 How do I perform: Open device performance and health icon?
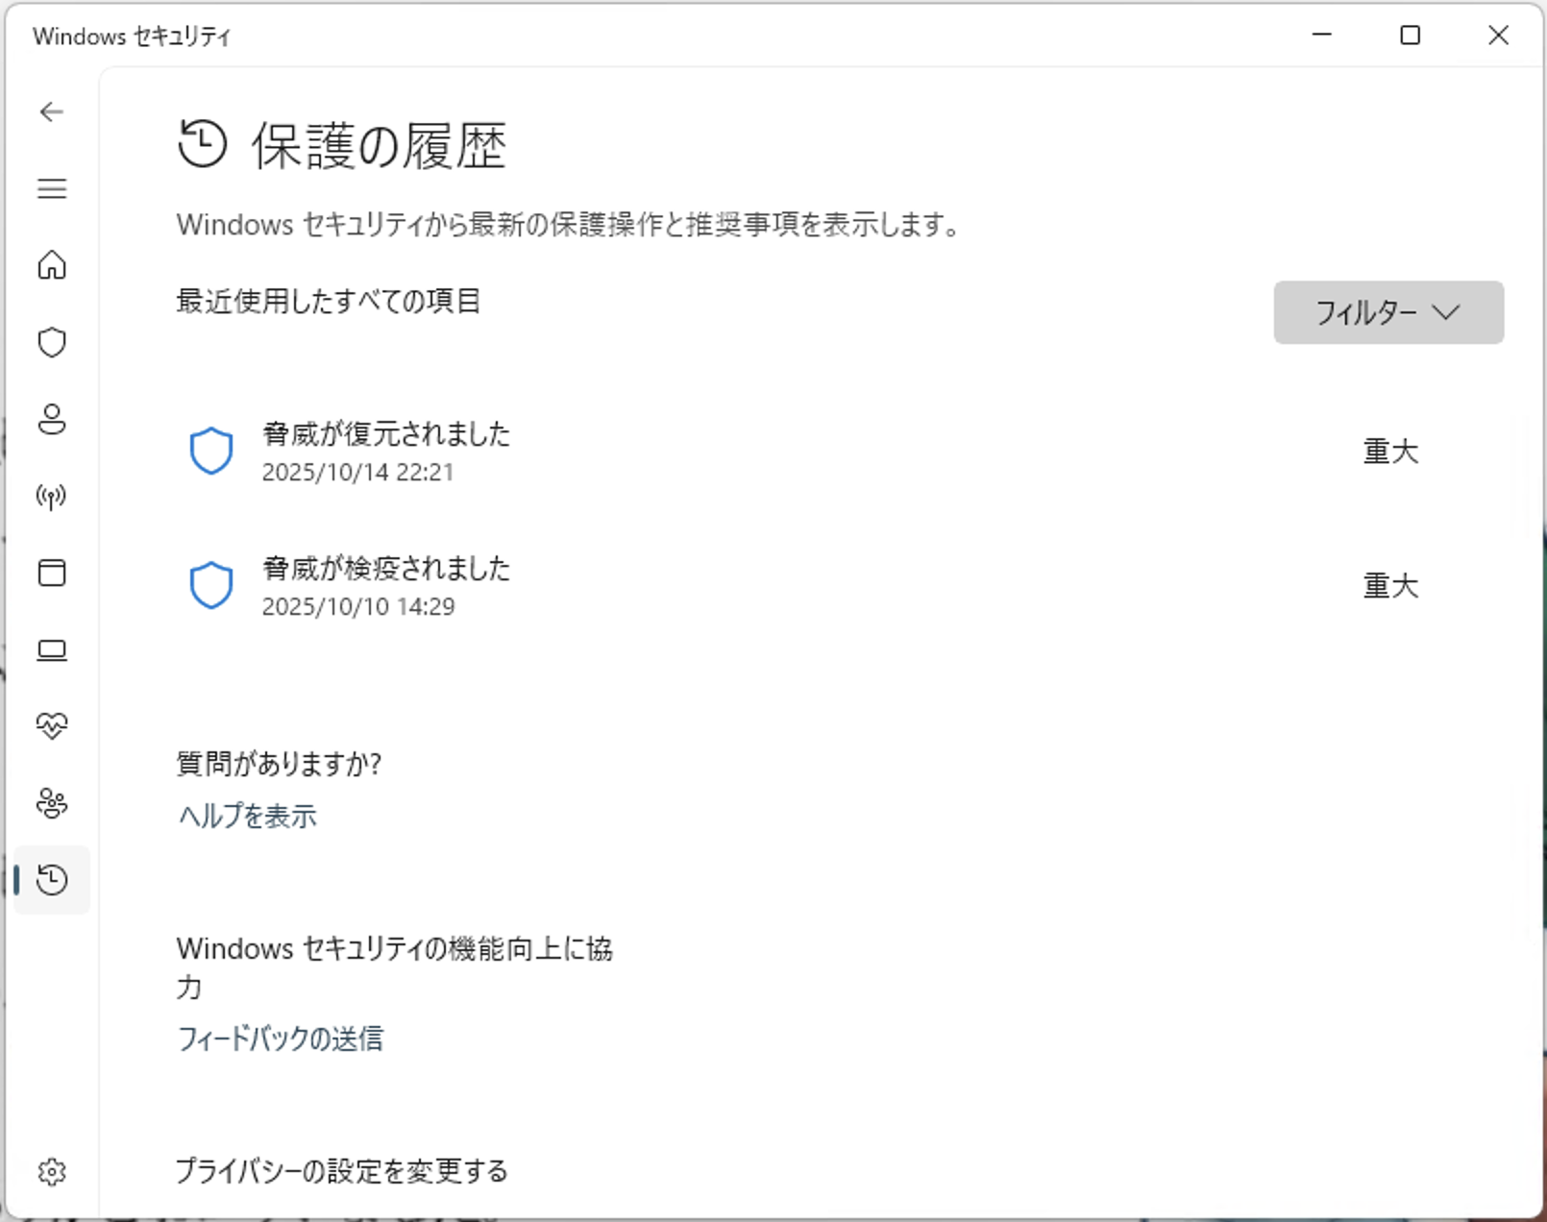pyautogui.click(x=52, y=726)
